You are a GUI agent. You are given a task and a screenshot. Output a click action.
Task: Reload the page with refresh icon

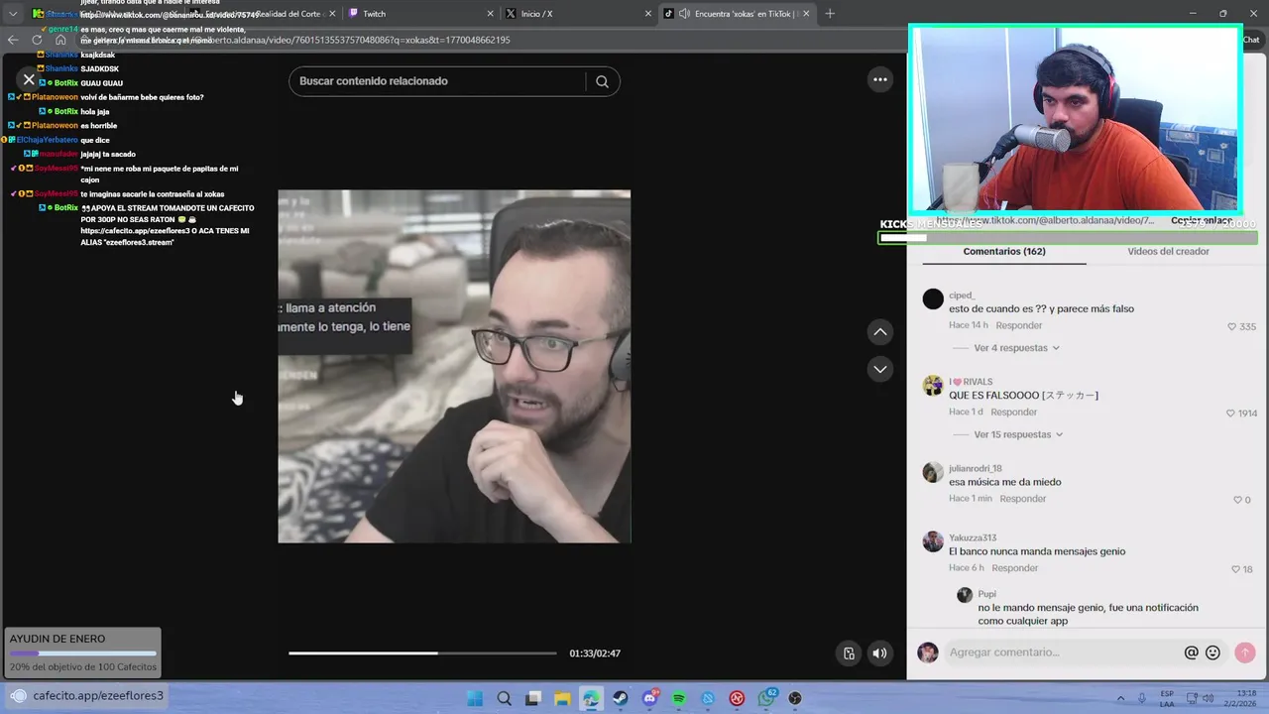point(37,40)
